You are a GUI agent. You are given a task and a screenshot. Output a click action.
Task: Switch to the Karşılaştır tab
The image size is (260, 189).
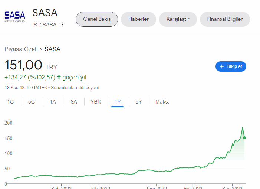pyautogui.click(x=178, y=19)
